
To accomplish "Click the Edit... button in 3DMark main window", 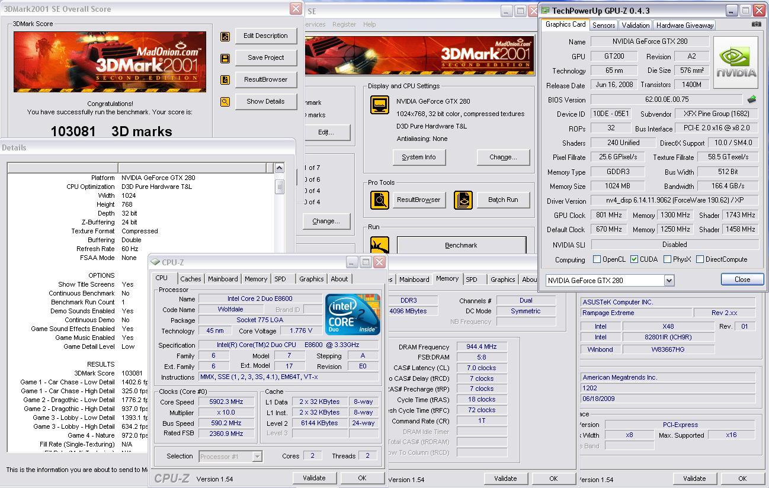I will [x=326, y=132].
